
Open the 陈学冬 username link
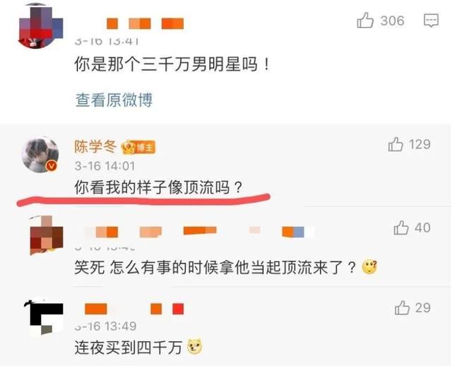95,146
